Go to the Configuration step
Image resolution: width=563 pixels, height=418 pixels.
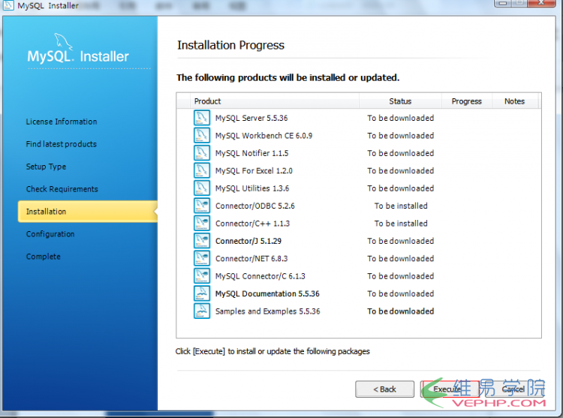point(50,234)
